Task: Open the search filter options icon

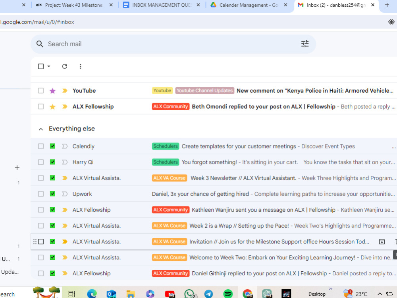Action: (305, 44)
